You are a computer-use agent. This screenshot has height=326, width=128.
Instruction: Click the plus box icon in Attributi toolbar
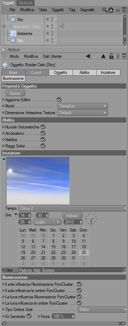124,56
